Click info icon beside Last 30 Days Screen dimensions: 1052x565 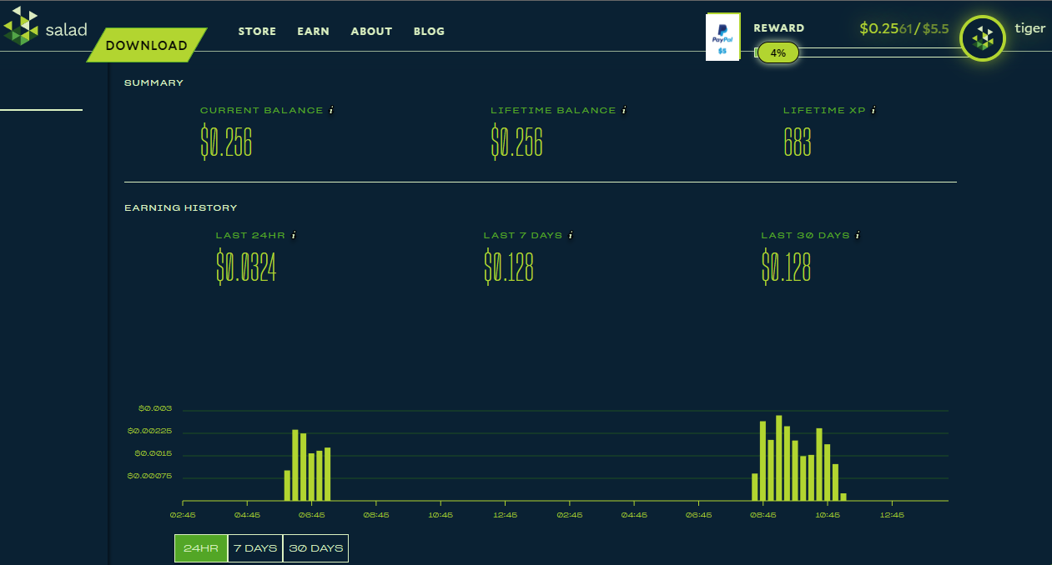858,235
